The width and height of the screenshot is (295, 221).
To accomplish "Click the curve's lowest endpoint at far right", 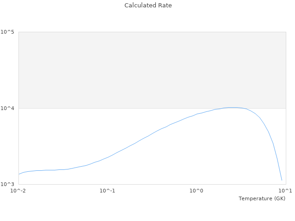I will click(x=282, y=180).
